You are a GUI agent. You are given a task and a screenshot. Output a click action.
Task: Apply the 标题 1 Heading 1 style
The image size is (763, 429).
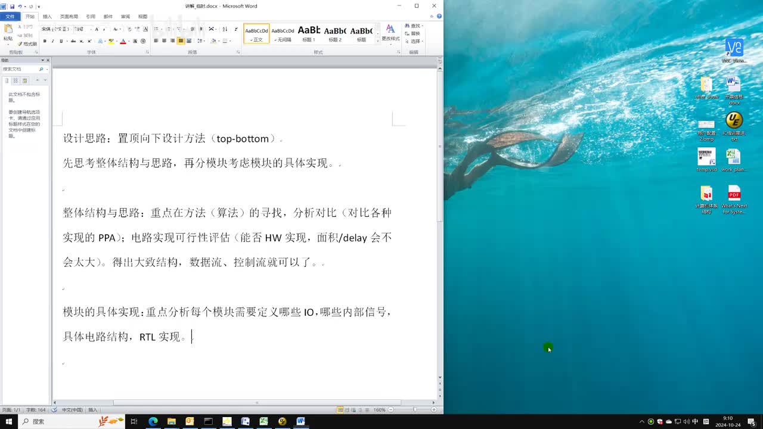pyautogui.click(x=309, y=33)
